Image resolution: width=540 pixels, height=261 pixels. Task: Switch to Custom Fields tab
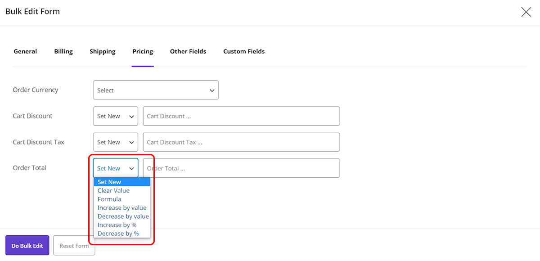[x=244, y=51]
